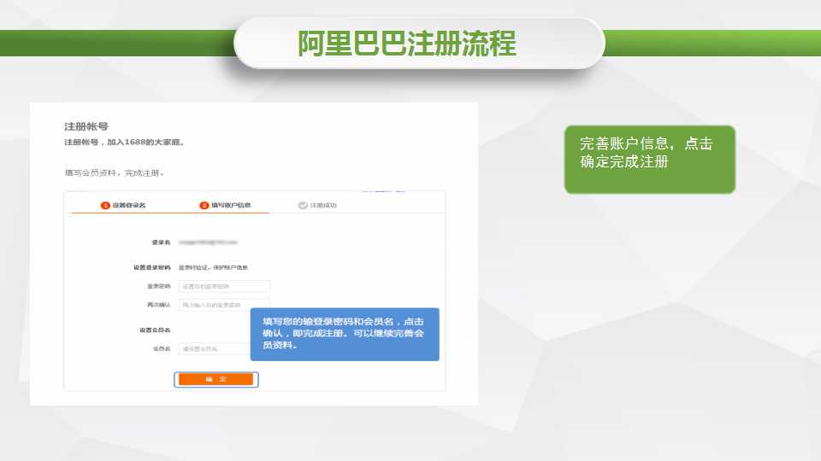This screenshot has height=461, width=821.
Task: Click the orange step 2 number icon
Action: 204,206
